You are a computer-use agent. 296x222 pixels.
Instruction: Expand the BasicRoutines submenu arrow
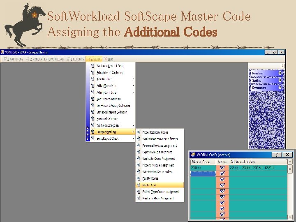(133, 79)
